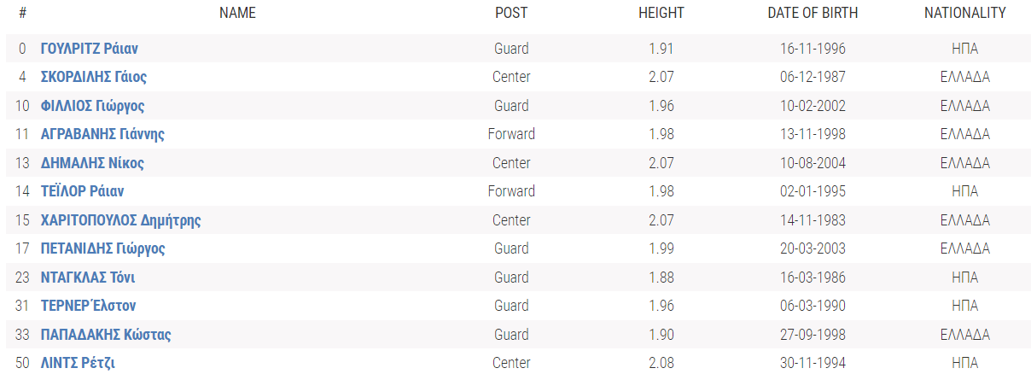Screen dimensions: 1031x374
Task: Select ΛΙΝΤΣ Ρέτζι roster link
Action: (78, 363)
